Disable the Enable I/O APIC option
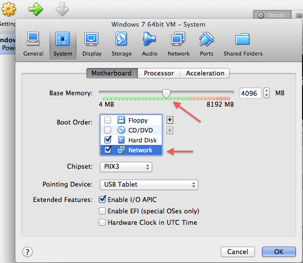The image size is (303, 263). [x=103, y=199]
